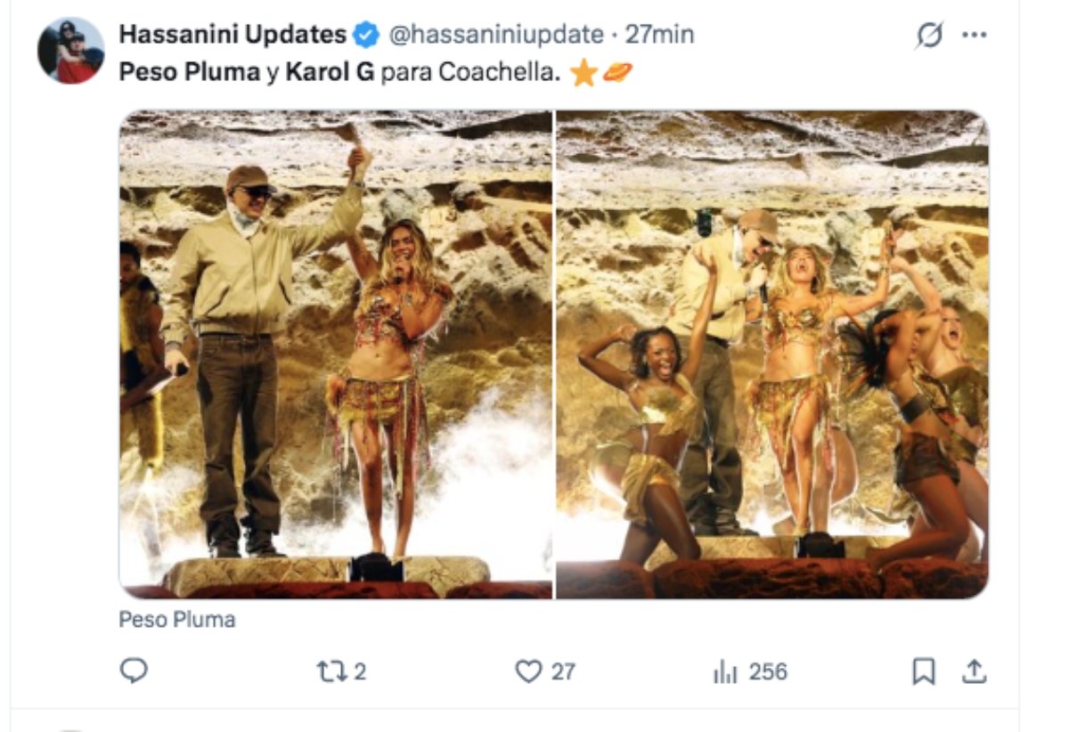This screenshot has width=1069, height=732.
Task: Click the like count "27"
Action: point(563,671)
